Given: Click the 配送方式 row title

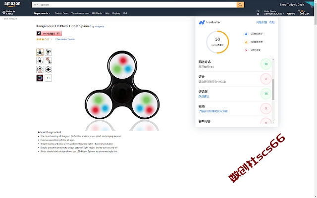Looking at the screenshot, I should pos(205,62).
